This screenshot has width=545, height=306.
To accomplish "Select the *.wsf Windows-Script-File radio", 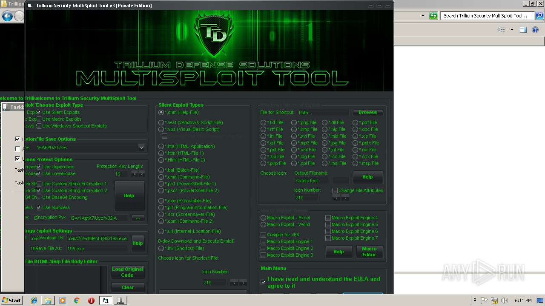I will (161, 123).
